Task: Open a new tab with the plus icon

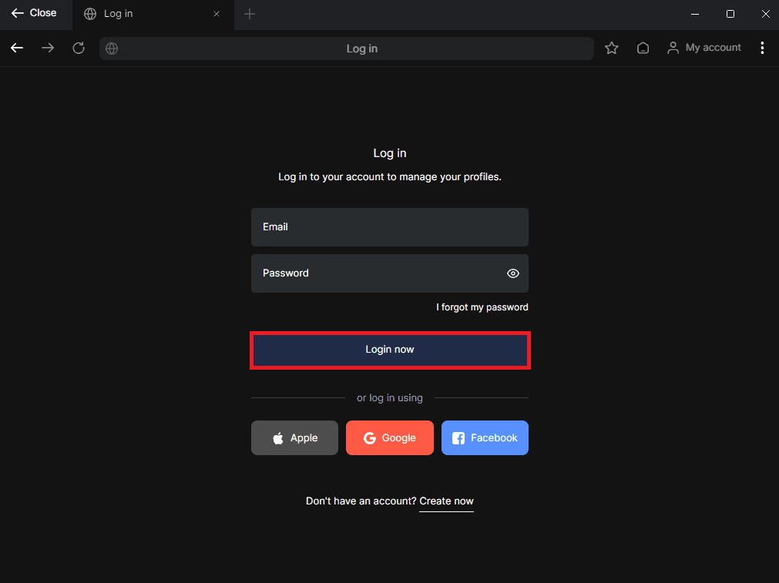Action: (249, 14)
